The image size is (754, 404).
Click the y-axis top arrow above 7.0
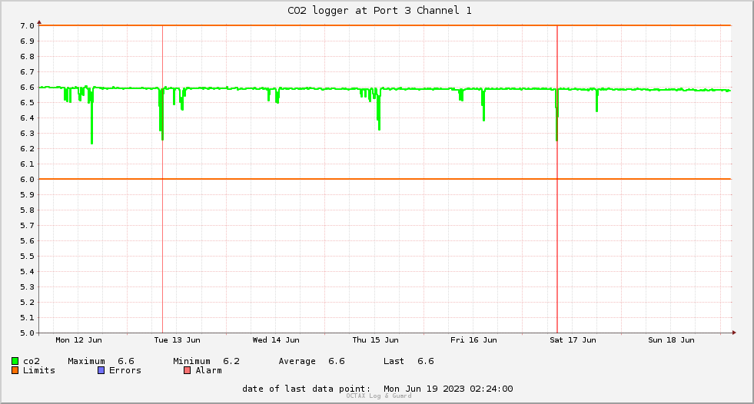(x=39, y=22)
